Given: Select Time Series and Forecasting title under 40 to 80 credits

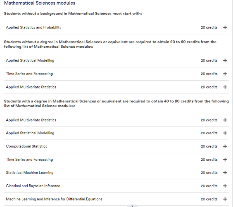Looking at the screenshot, I should (29, 159).
